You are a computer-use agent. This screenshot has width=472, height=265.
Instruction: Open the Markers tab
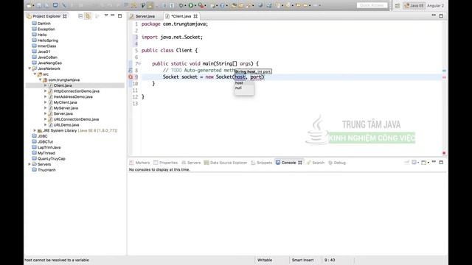tap(139, 163)
